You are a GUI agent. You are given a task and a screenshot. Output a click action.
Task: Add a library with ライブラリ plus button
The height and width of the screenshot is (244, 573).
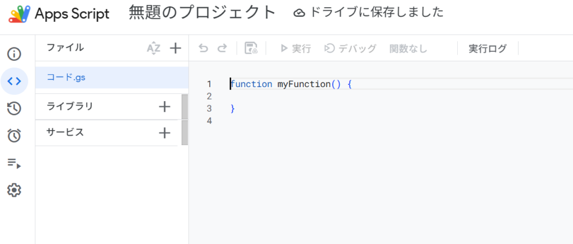[x=165, y=107]
